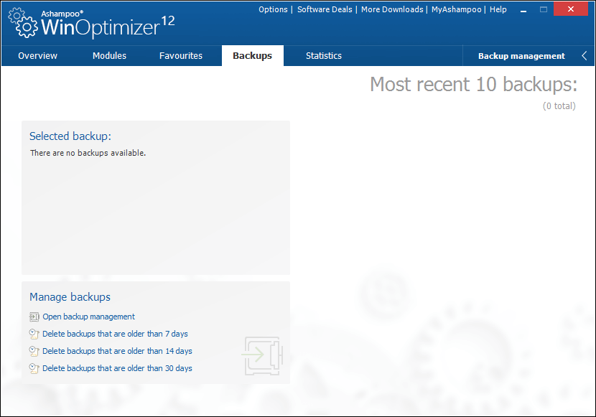596x417 pixels.
Task: Click the large safe icon in Manage backups
Action: tap(262, 356)
